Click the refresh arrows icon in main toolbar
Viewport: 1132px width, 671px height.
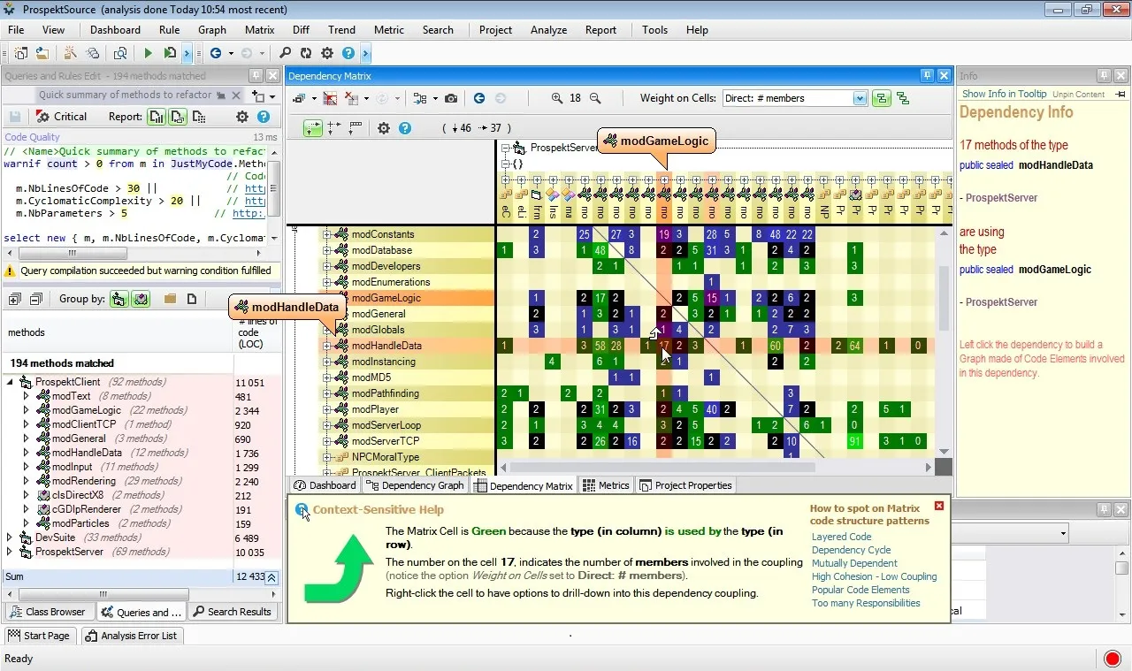coord(306,53)
